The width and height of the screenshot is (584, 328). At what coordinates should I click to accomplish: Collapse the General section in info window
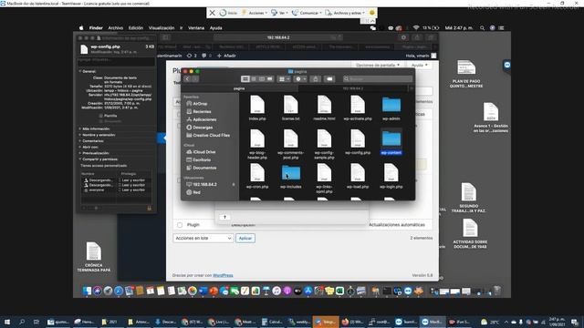coord(79,71)
